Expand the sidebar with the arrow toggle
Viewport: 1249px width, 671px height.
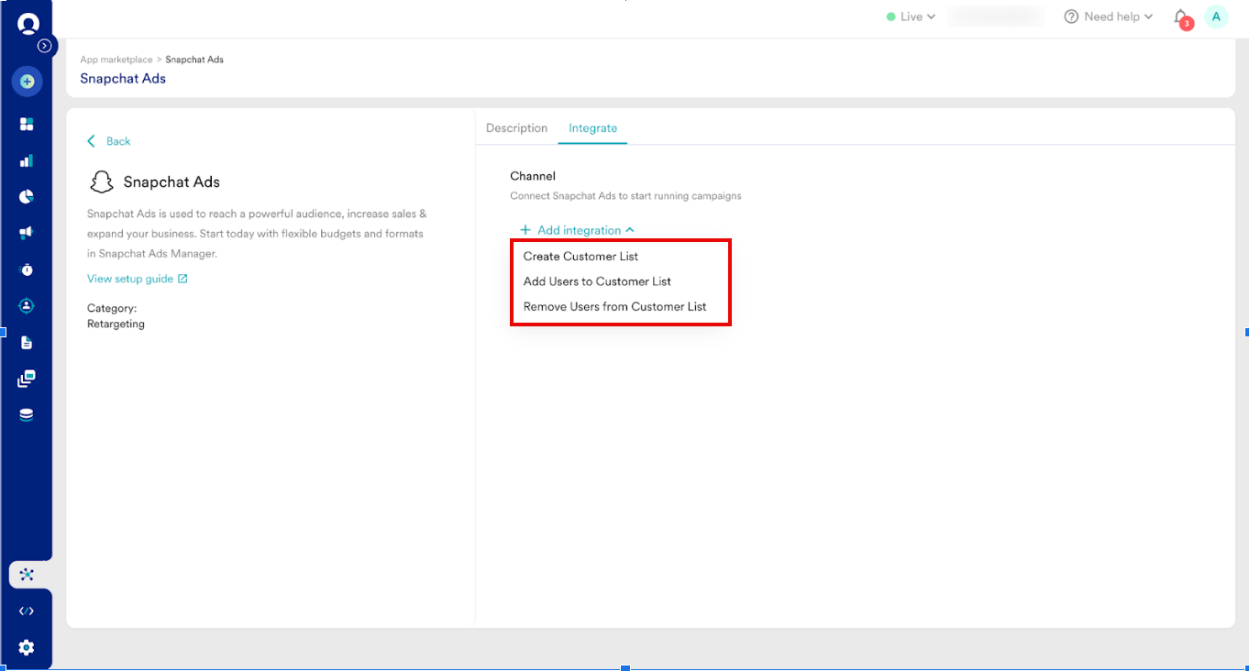(44, 45)
